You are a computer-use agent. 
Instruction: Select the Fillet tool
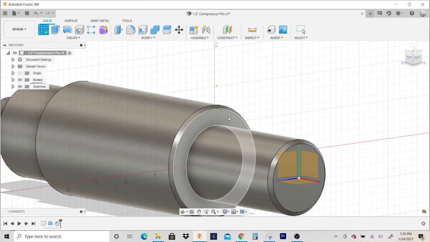click(x=131, y=30)
